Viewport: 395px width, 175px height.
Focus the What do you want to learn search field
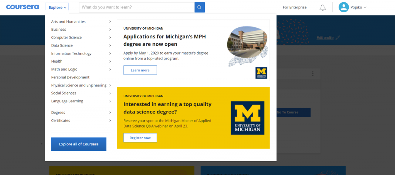[137, 7]
